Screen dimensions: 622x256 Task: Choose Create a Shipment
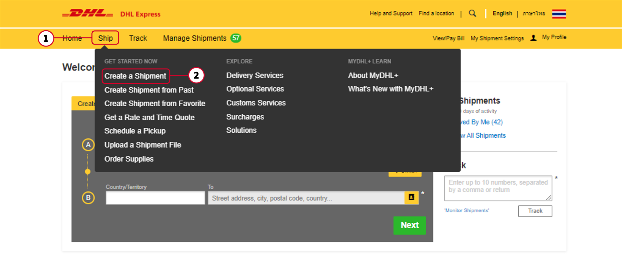tap(135, 76)
